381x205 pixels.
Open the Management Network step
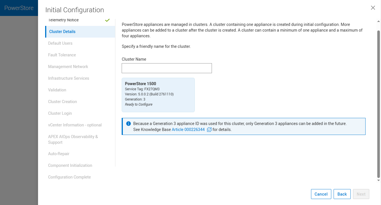pyautogui.click(x=68, y=67)
